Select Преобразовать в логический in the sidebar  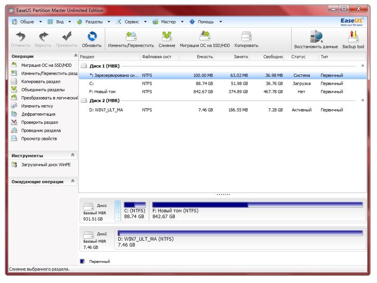pyautogui.click(x=50, y=98)
